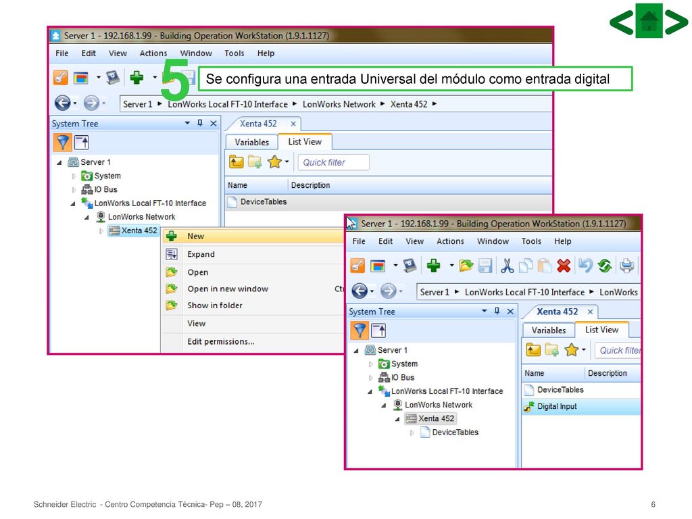The height and width of the screenshot is (519, 692).
Task: Switch to Variables tab in the front window
Action: 549,330
